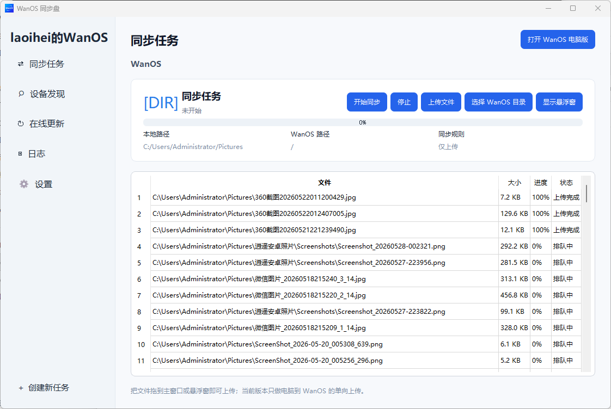The image size is (611, 409).
Task: Click the 上传文件 button
Action: point(441,102)
